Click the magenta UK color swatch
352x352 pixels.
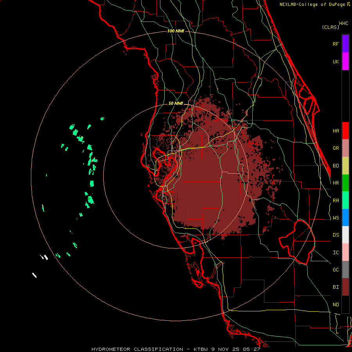(x=345, y=61)
